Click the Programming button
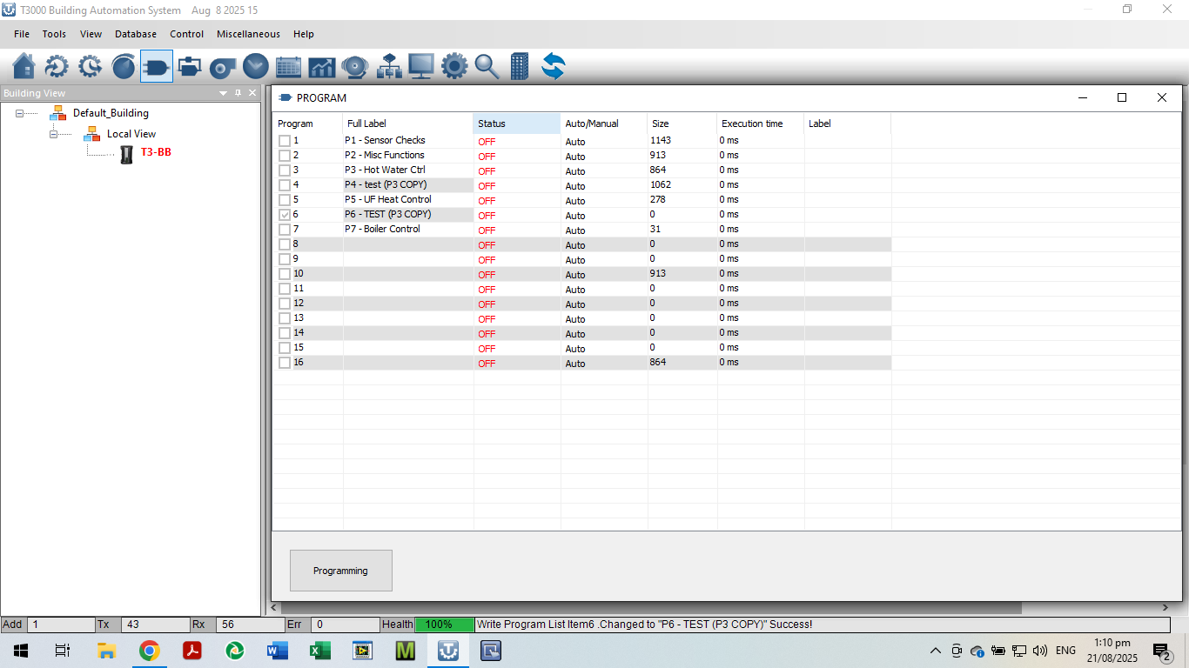This screenshot has height=668, width=1189. 340,571
